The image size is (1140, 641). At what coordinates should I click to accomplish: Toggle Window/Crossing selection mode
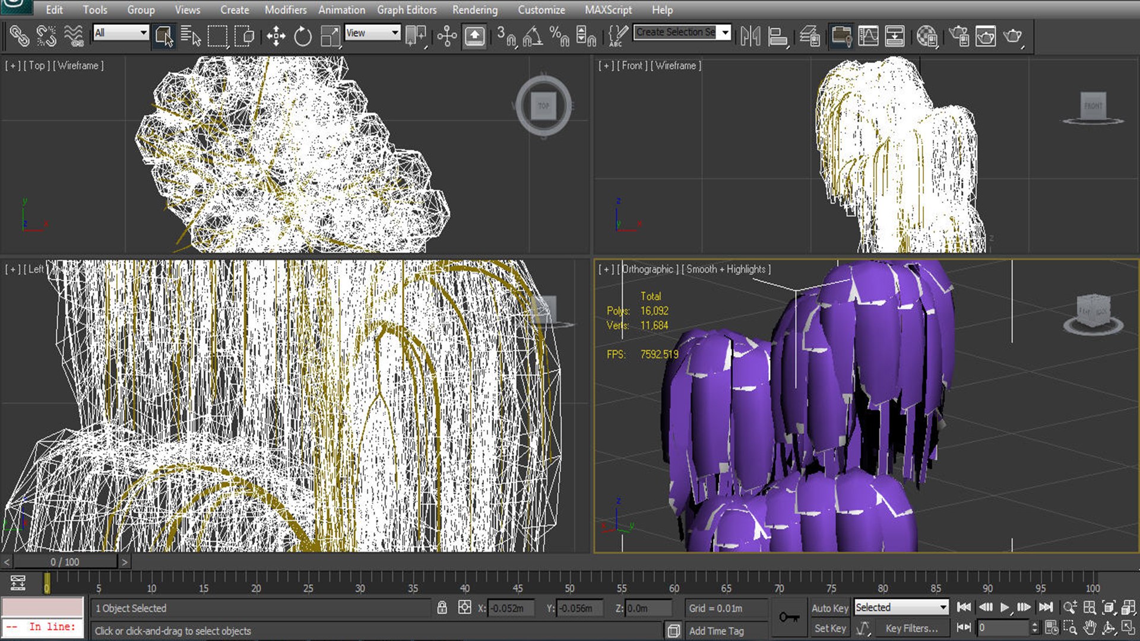[x=245, y=36]
